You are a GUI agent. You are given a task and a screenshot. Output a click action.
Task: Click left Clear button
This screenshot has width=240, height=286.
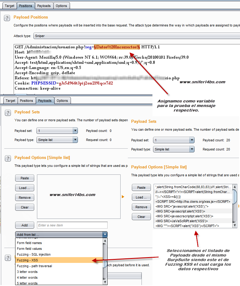pyautogui.click(x=25, y=207)
